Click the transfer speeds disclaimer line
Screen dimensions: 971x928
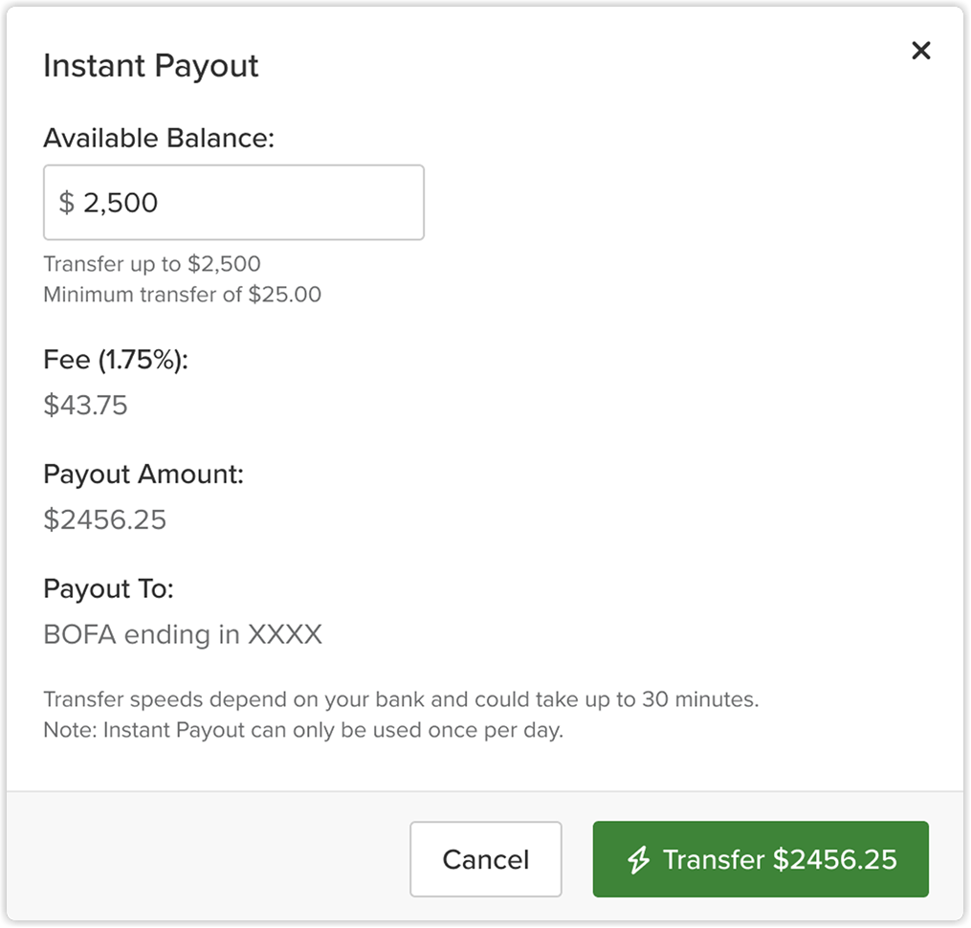click(401, 699)
